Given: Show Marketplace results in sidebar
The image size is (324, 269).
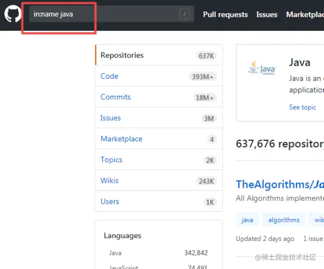Looking at the screenshot, I should click(159, 139).
